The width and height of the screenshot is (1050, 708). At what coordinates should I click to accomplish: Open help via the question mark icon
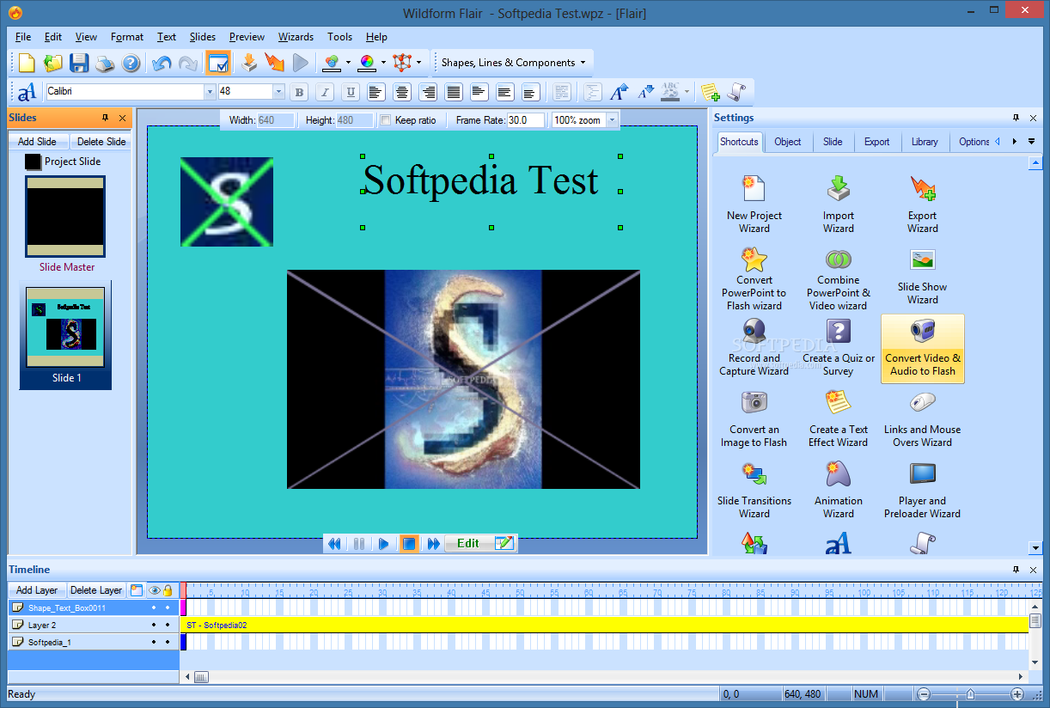[131, 63]
